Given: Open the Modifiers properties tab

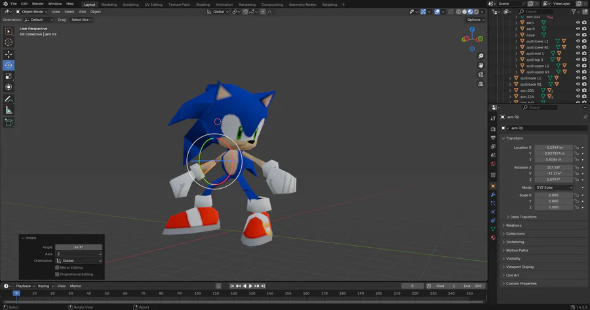Looking at the screenshot, I should [493, 195].
